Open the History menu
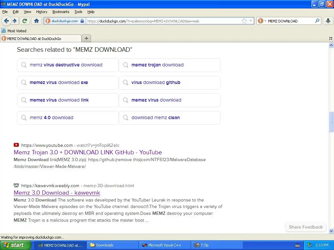 coord(42,12)
